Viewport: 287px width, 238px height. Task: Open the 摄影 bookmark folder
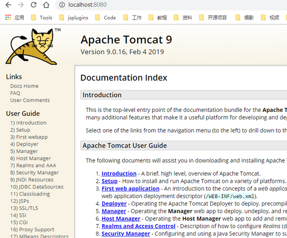(245, 18)
